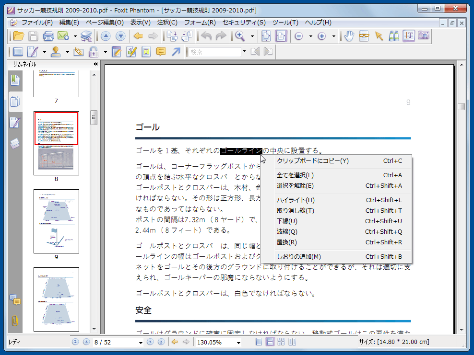Click the last page button in status bar
The height and width of the screenshot is (355, 474).
[x=161, y=342]
